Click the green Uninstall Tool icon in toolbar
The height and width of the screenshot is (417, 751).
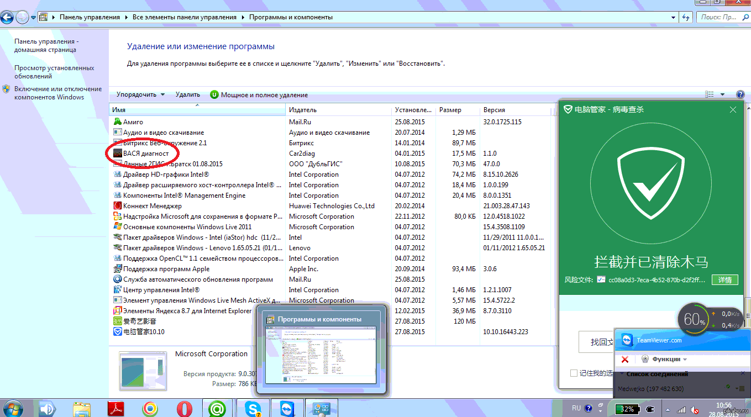tap(214, 94)
